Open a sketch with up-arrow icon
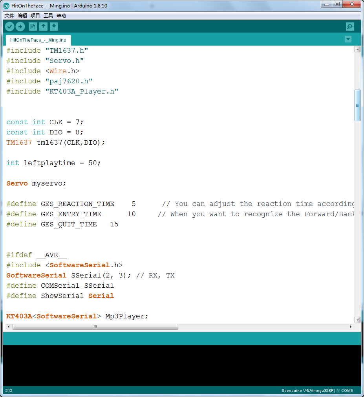 tap(43, 27)
